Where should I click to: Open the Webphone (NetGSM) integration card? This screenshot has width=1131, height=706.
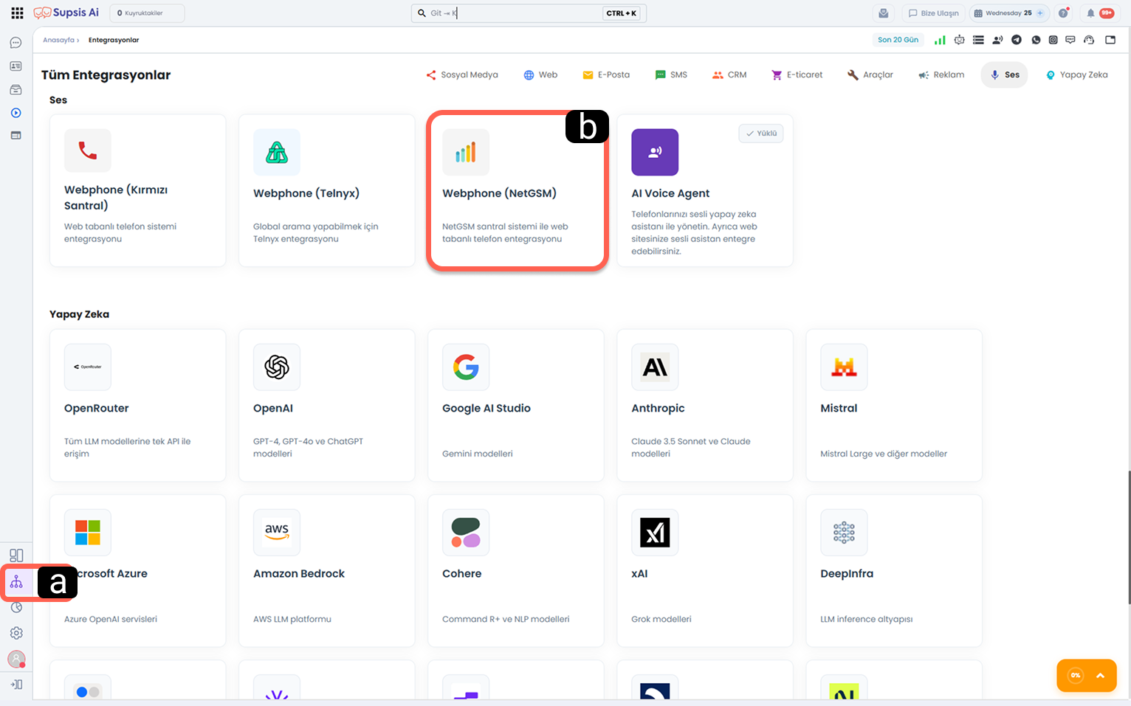click(x=517, y=192)
